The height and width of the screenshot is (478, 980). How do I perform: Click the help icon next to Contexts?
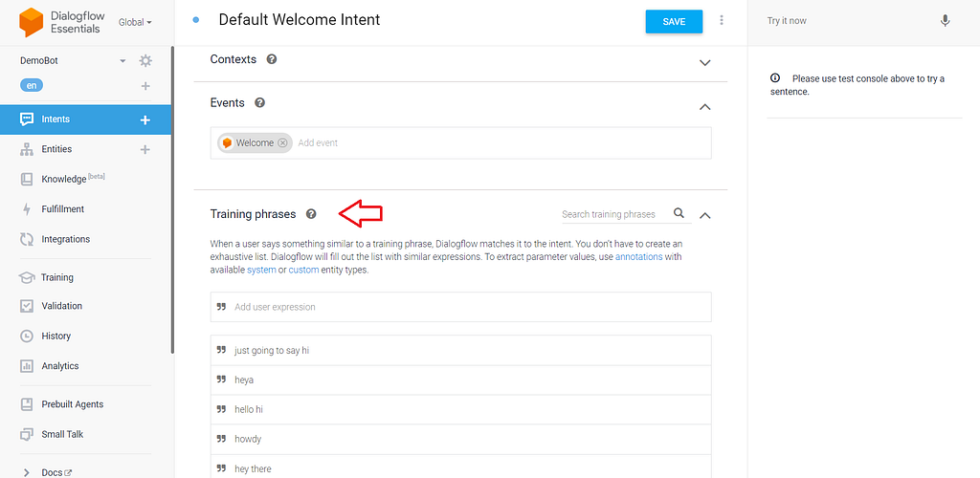point(272,59)
